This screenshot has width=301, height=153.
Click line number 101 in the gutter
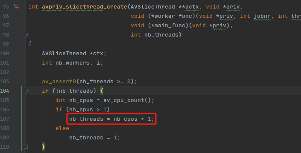tap(5, 63)
